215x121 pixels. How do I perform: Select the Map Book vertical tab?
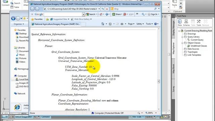pos(173,69)
